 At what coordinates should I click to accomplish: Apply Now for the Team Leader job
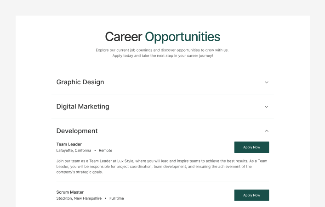[x=251, y=147]
